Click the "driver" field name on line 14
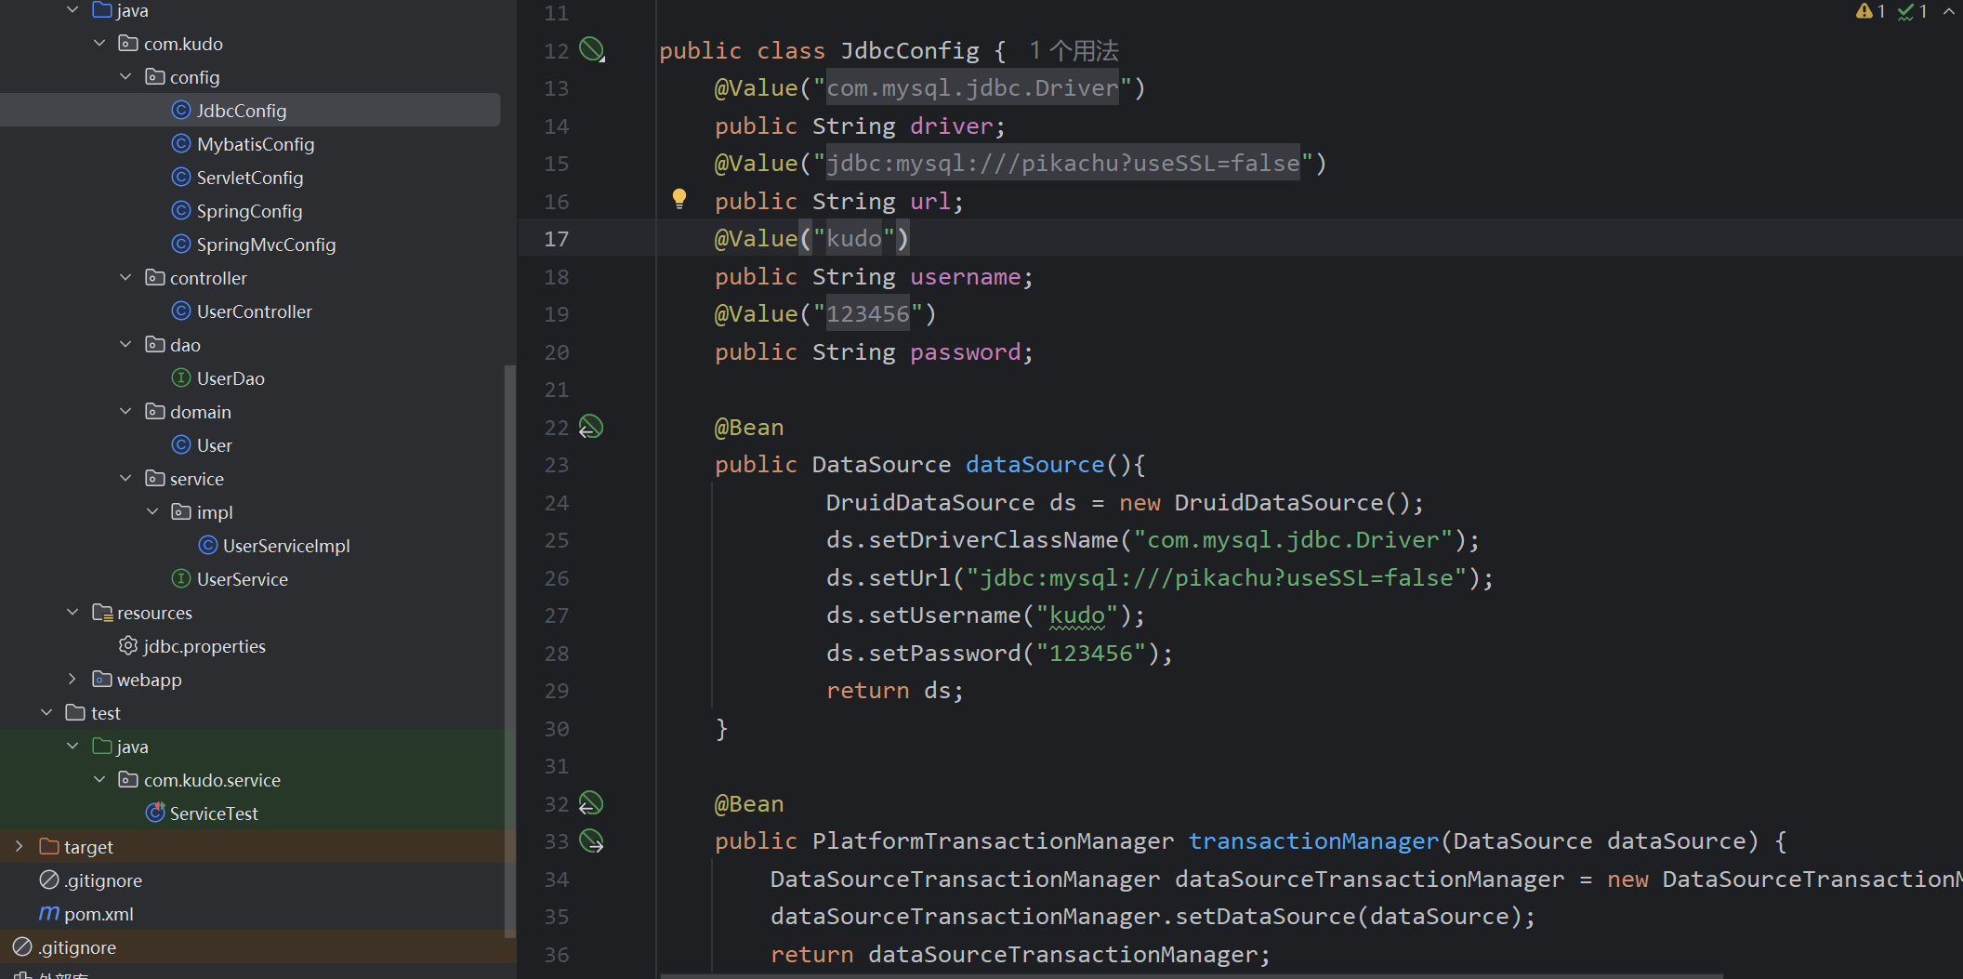 952,126
